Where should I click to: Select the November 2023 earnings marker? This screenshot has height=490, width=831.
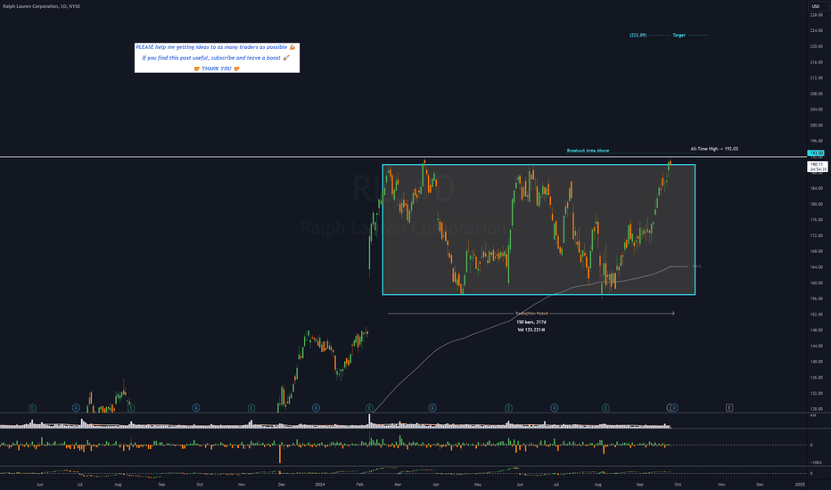click(x=251, y=408)
